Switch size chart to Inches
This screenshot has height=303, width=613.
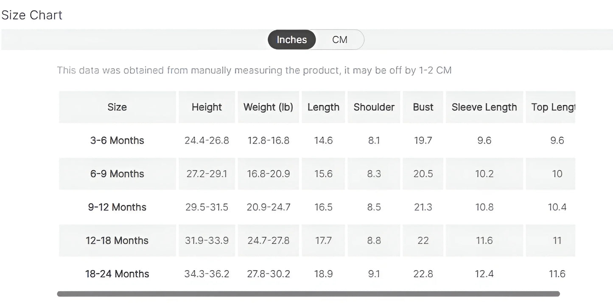coord(292,39)
